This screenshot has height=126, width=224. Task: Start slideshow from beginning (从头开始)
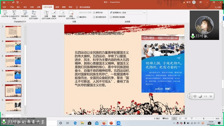[5, 14]
